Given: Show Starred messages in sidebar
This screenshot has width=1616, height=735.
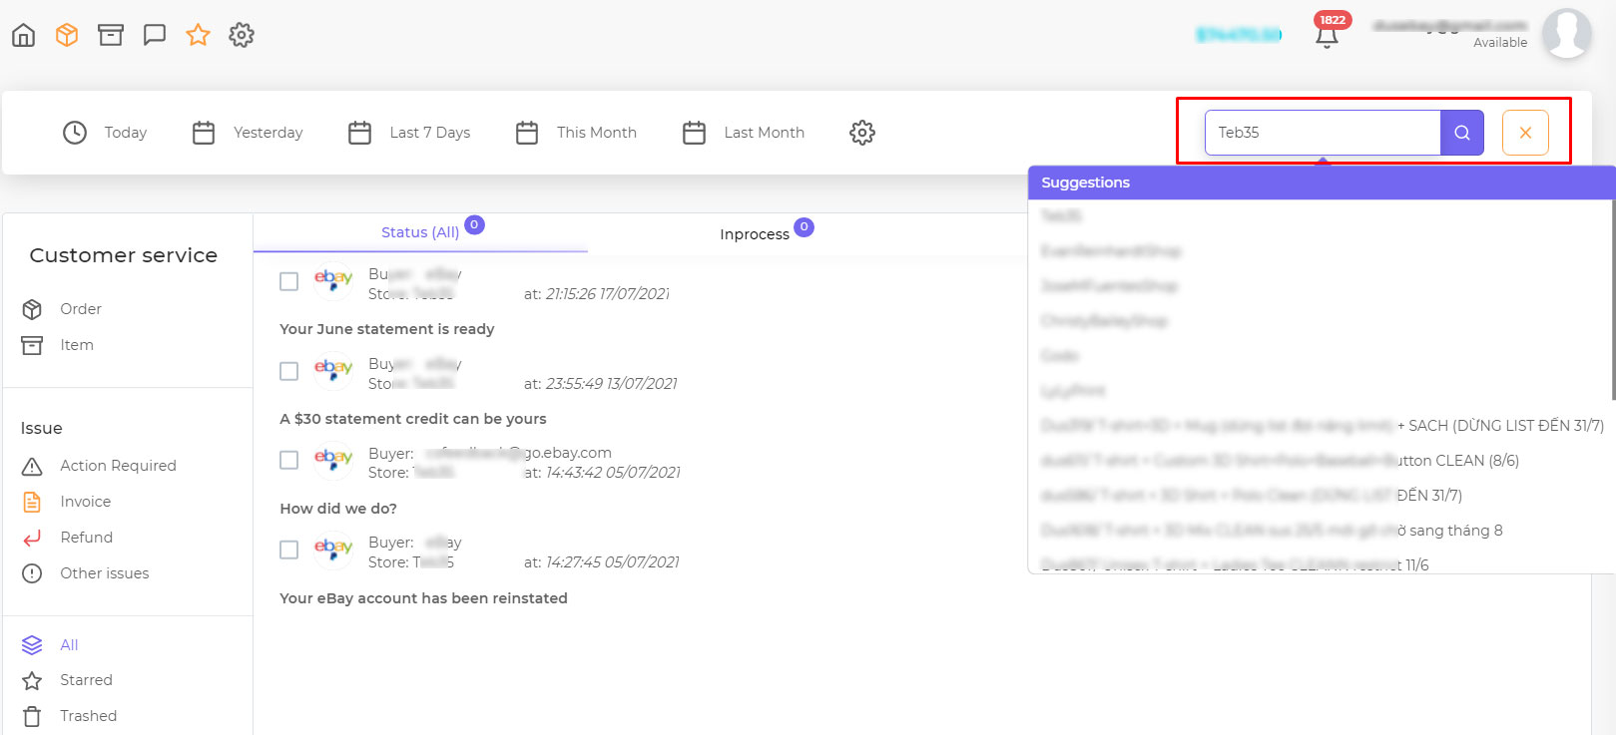Looking at the screenshot, I should [x=86, y=680].
